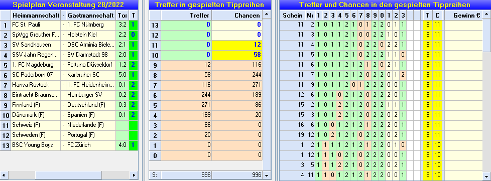Click the Gewinn € column header
491x181 pixels.
point(463,16)
